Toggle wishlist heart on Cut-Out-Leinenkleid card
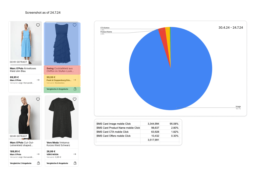Screen dimensions: 257x189 click(38, 99)
